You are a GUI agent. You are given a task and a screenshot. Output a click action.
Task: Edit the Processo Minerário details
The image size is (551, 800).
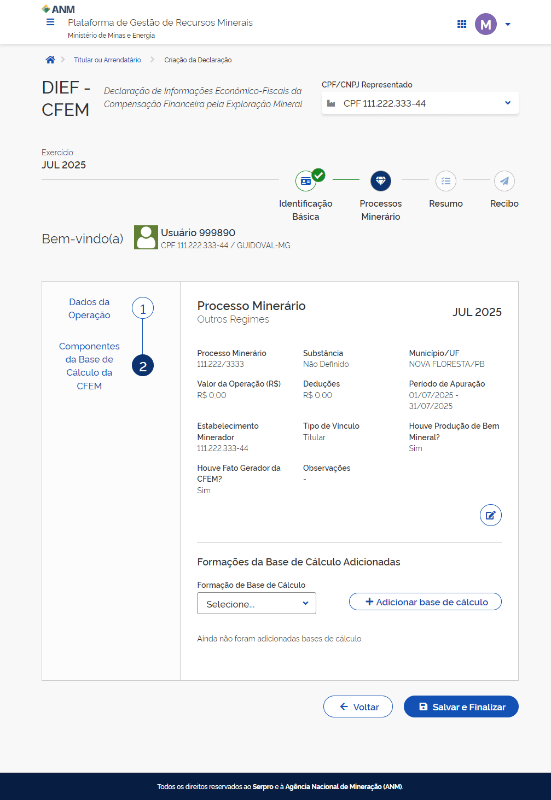point(490,515)
